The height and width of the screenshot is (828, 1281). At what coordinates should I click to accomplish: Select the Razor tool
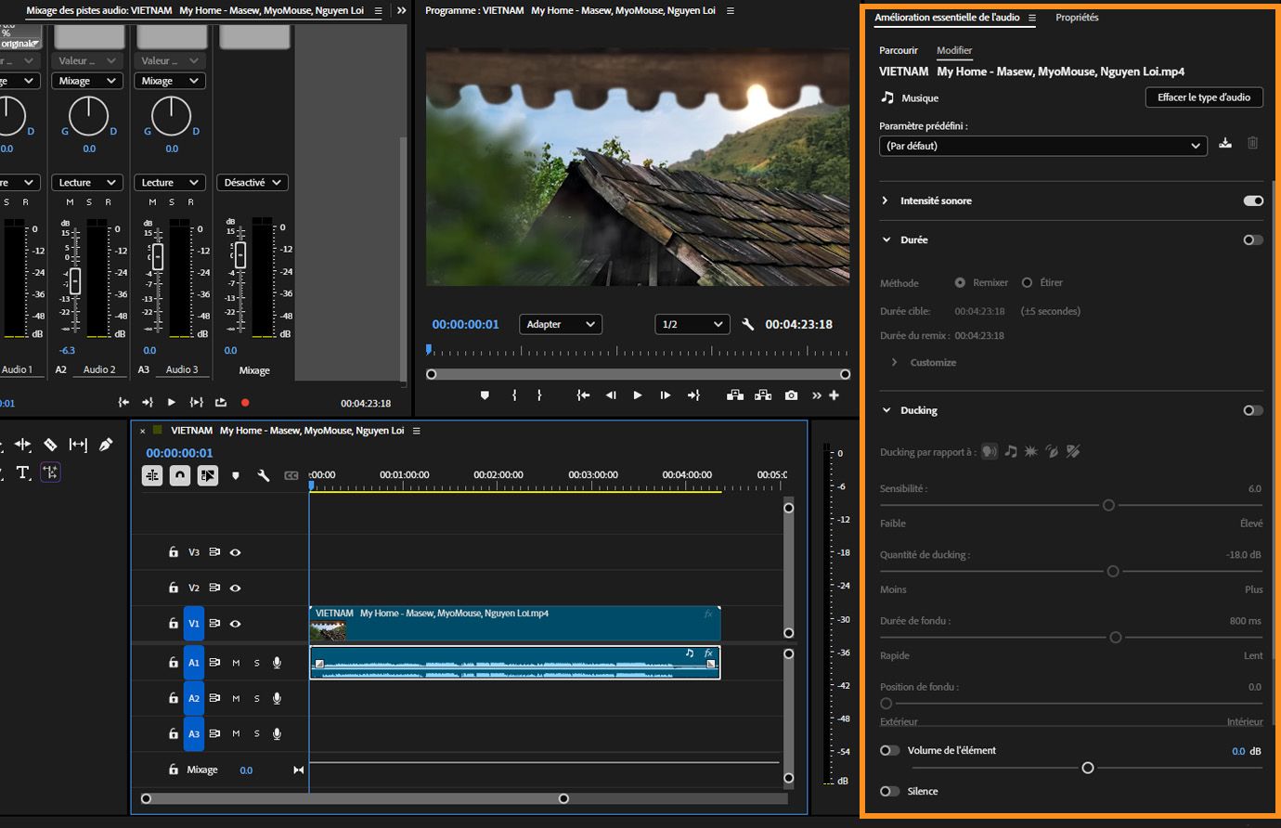(x=50, y=445)
